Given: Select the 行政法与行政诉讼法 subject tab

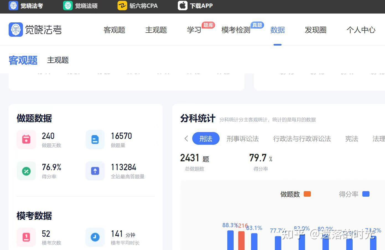Looking at the screenshot, I should pos(302,139).
